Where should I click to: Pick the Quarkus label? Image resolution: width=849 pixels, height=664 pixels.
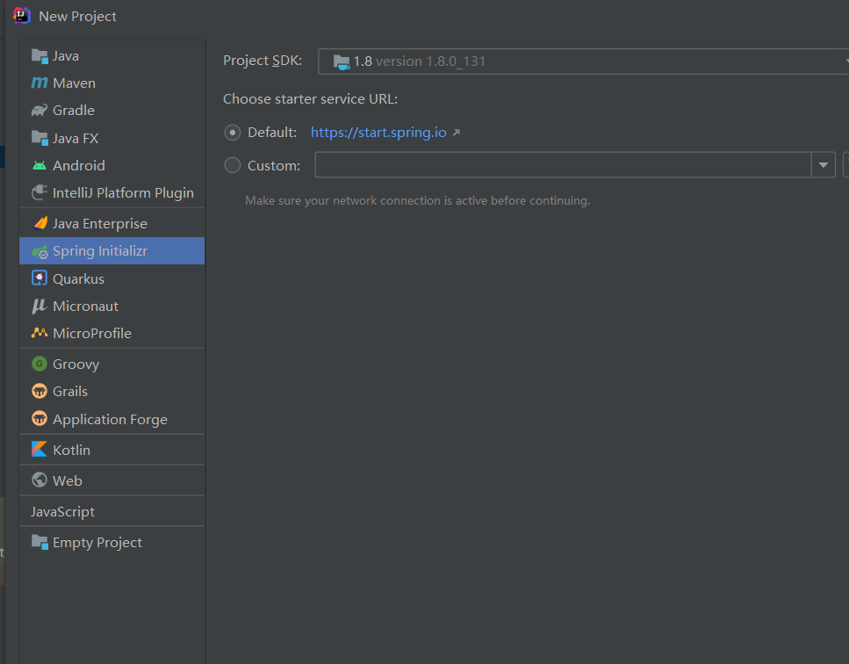pyautogui.click(x=78, y=279)
